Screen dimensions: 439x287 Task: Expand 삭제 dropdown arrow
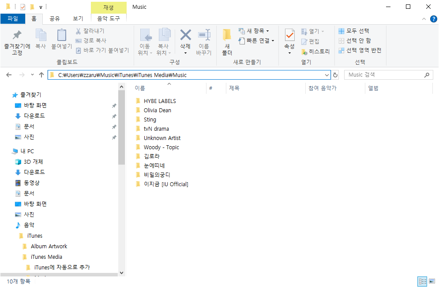[185, 53]
